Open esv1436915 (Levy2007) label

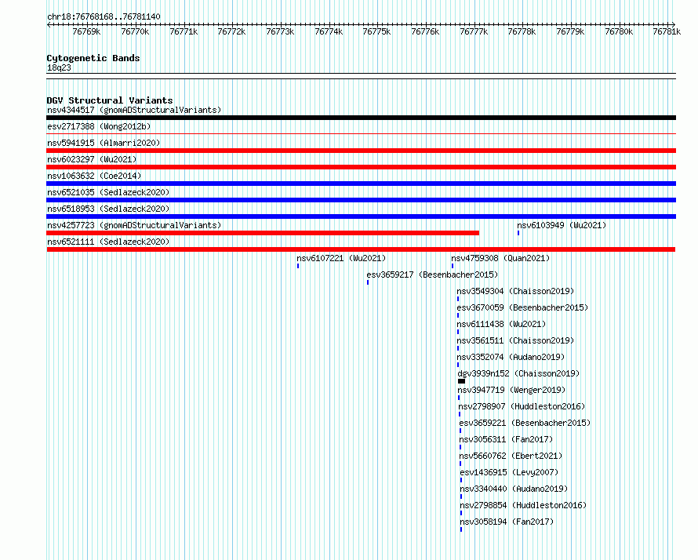(x=509, y=472)
